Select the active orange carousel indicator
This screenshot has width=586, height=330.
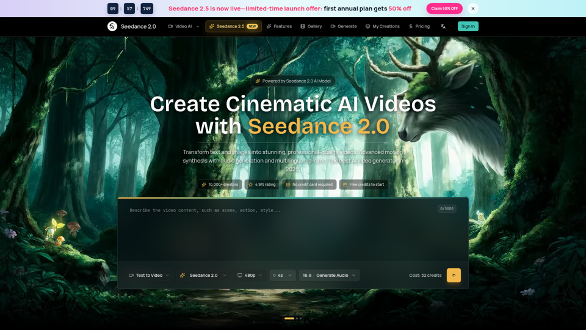click(289, 318)
